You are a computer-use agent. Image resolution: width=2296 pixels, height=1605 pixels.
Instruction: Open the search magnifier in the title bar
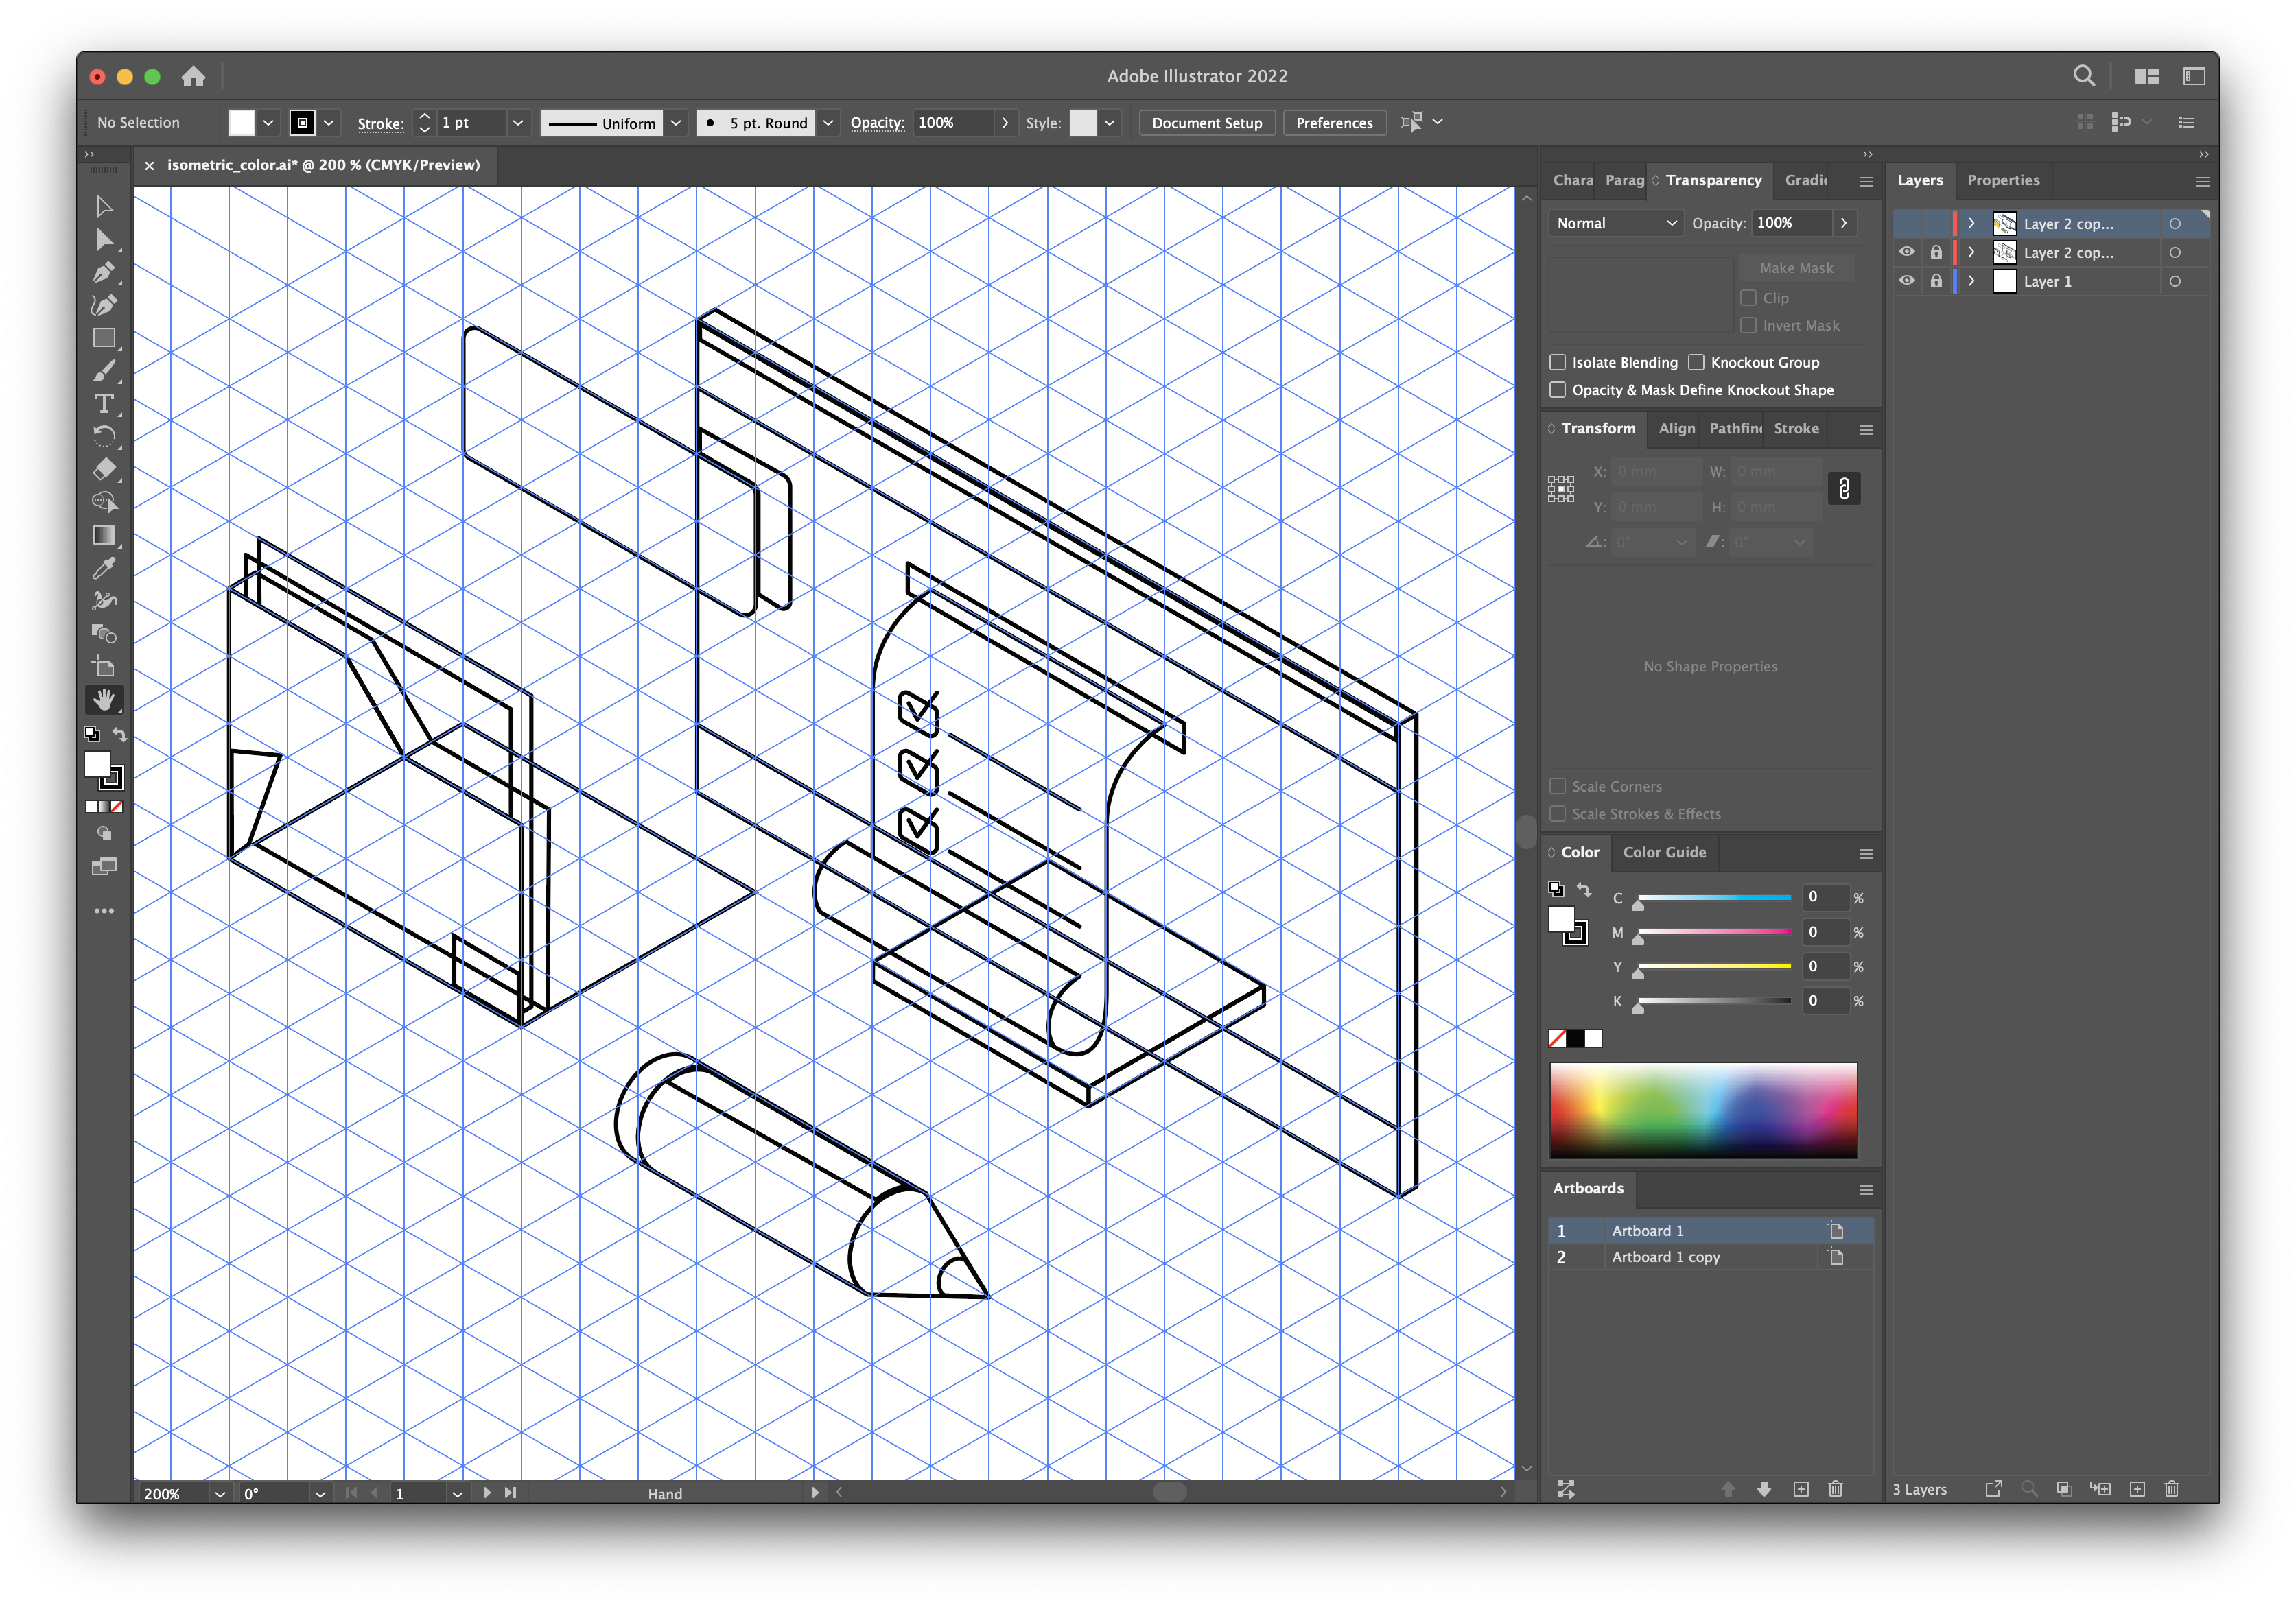[x=2084, y=76]
